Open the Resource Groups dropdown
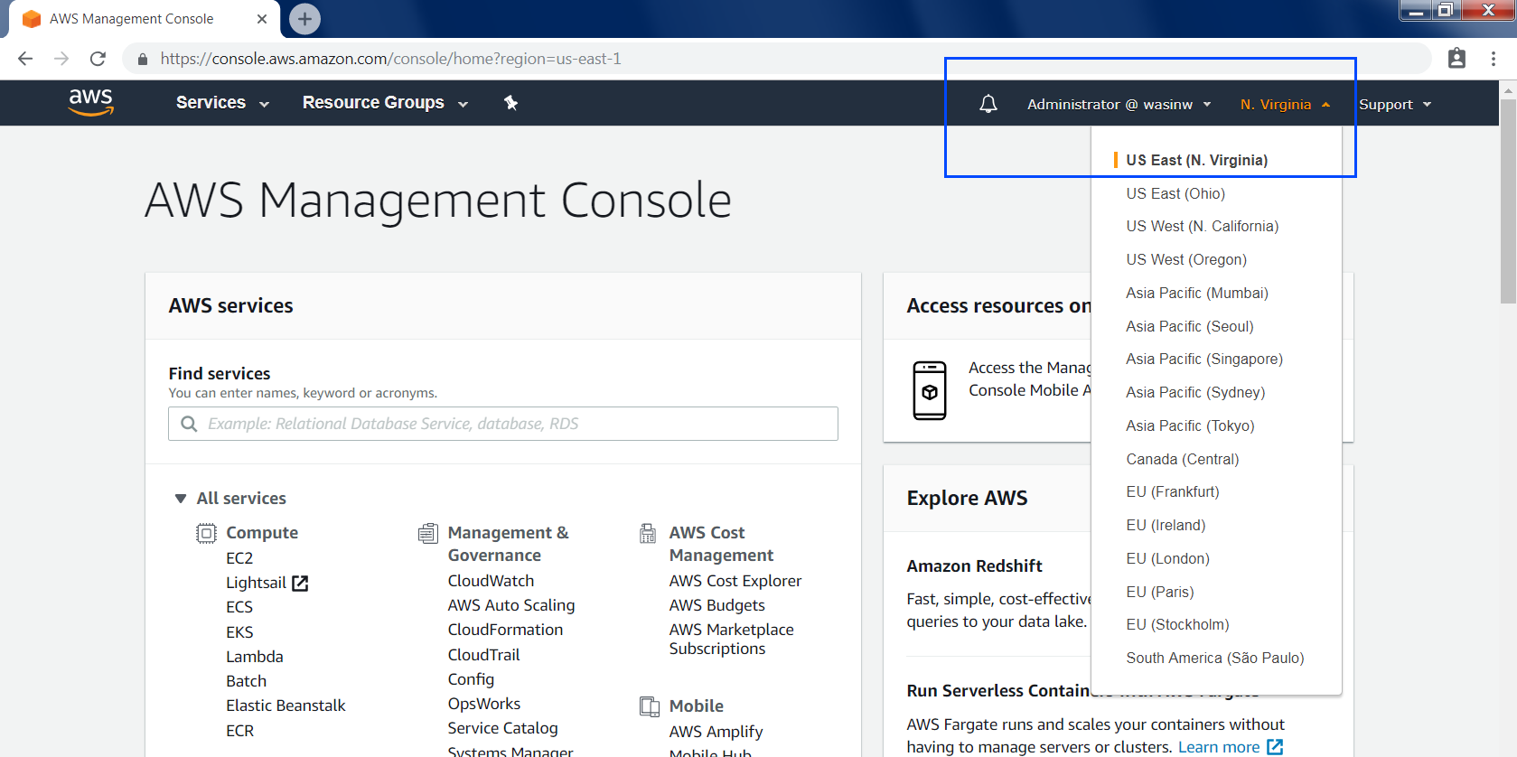This screenshot has height=757, width=1517. click(x=385, y=103)
